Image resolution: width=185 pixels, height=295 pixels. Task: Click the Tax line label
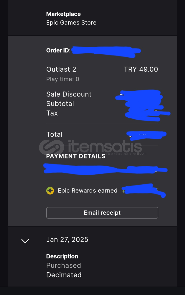[52, 113]
